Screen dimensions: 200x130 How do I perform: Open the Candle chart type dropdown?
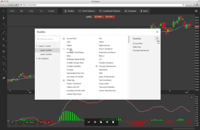(51, 11)
